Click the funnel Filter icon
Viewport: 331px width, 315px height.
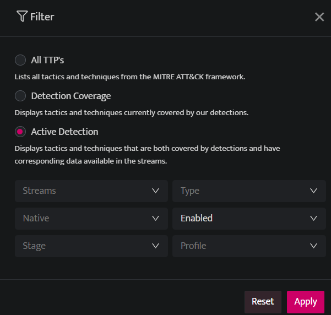[22, 17]
